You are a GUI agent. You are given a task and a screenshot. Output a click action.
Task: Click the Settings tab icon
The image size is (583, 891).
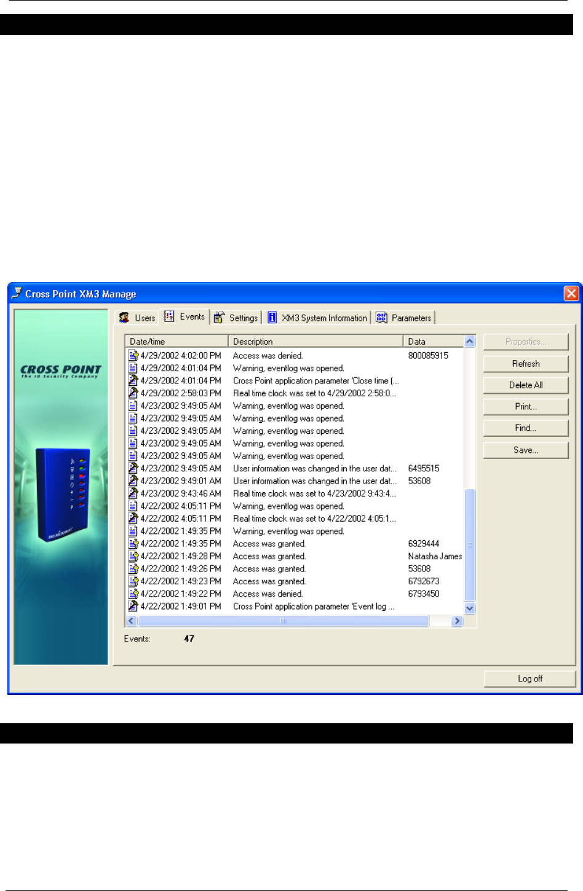click(x=219, y=318)
